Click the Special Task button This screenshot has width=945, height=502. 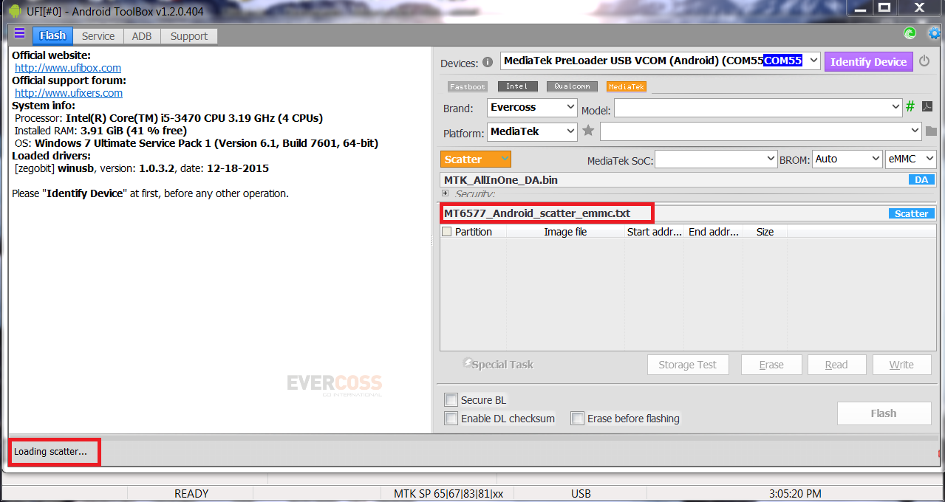pos(498,364)
